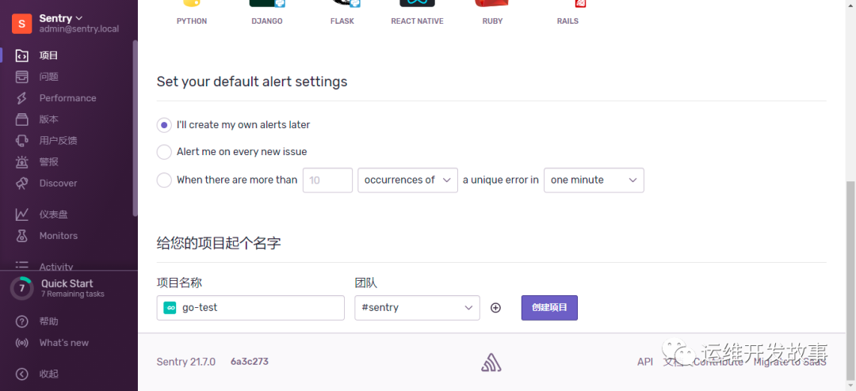The image size is (856, 391).
Task: Click the Sentry logo in the footer
Action: [491, 362]
